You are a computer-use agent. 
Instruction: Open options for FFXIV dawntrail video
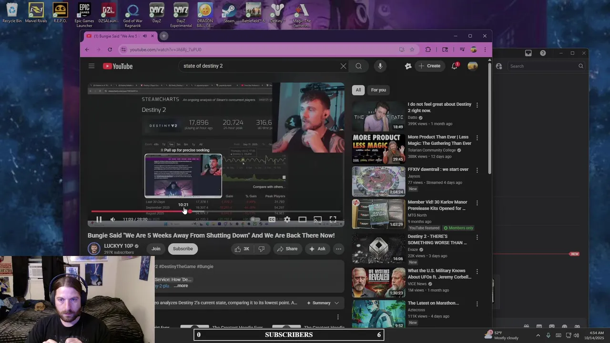(477, 170)
